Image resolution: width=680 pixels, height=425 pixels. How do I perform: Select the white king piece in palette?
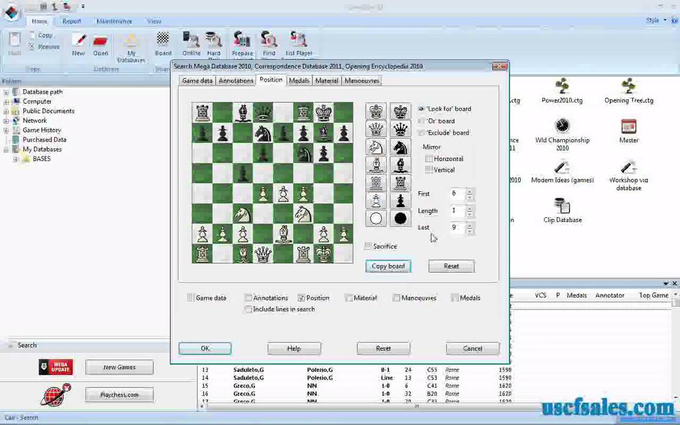point(376,112)
